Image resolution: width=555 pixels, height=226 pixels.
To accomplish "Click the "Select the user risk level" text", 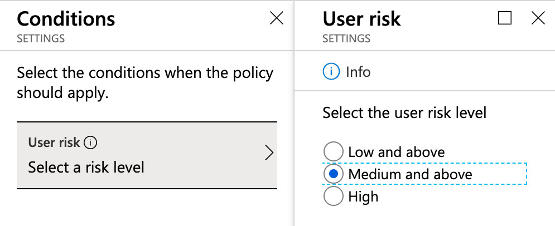I will [405, 113].
